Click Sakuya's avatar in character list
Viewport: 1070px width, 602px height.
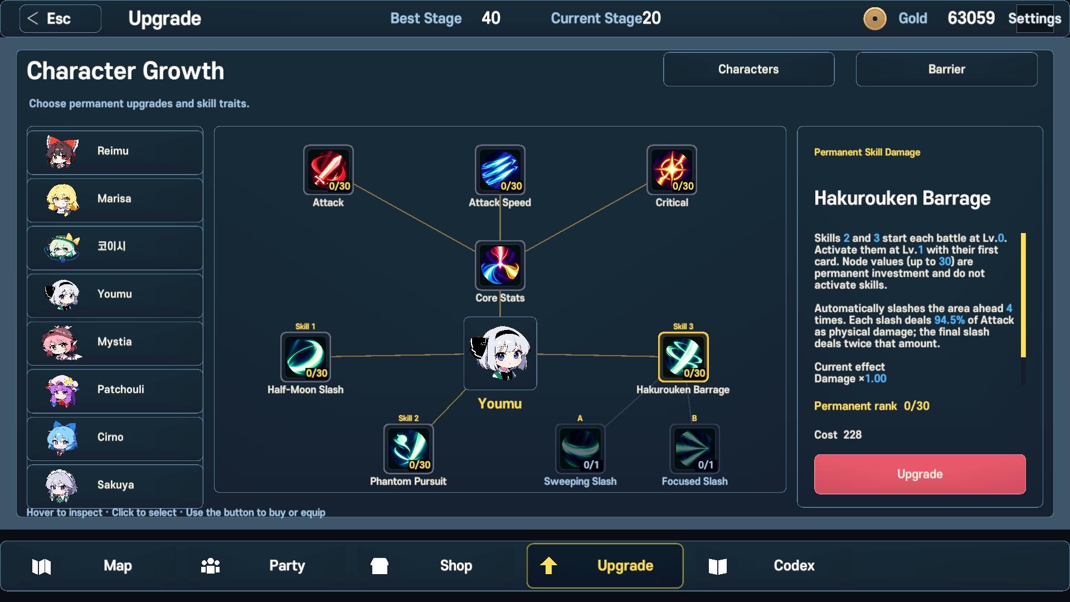click(x=61, y=486)
